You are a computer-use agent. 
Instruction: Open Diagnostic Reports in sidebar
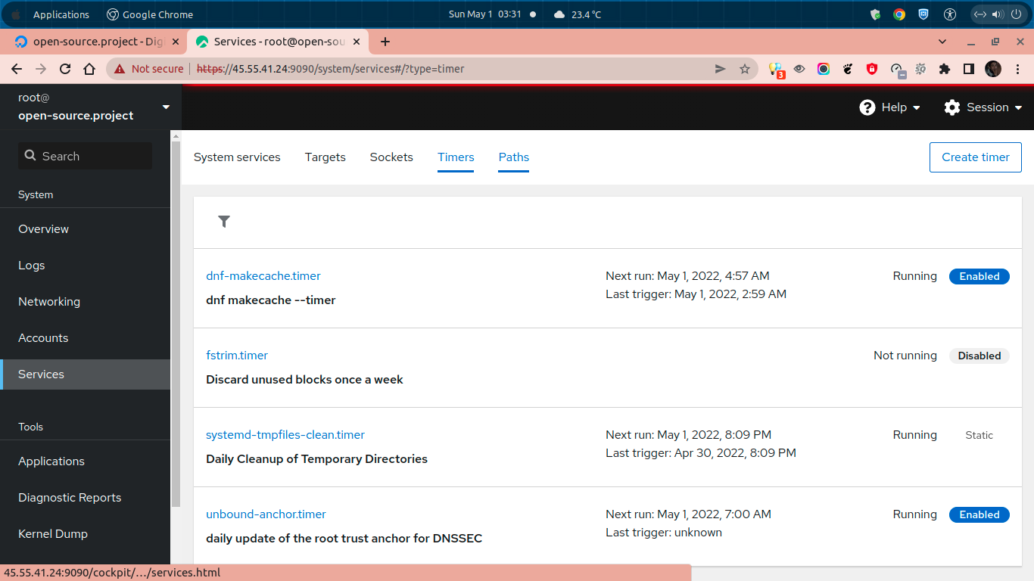[85, 498]
